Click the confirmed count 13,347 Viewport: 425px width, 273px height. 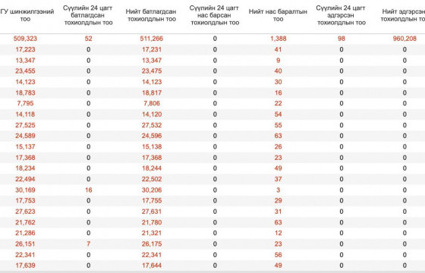pyautogui.click(x=152, y=61)
